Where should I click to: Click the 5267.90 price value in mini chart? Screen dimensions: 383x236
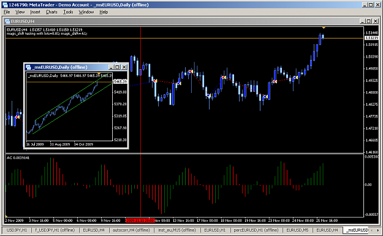(121, 128)
